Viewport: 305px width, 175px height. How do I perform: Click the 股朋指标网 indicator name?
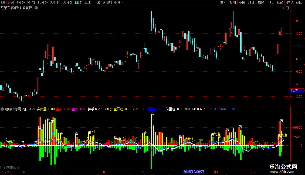(13, 109)
